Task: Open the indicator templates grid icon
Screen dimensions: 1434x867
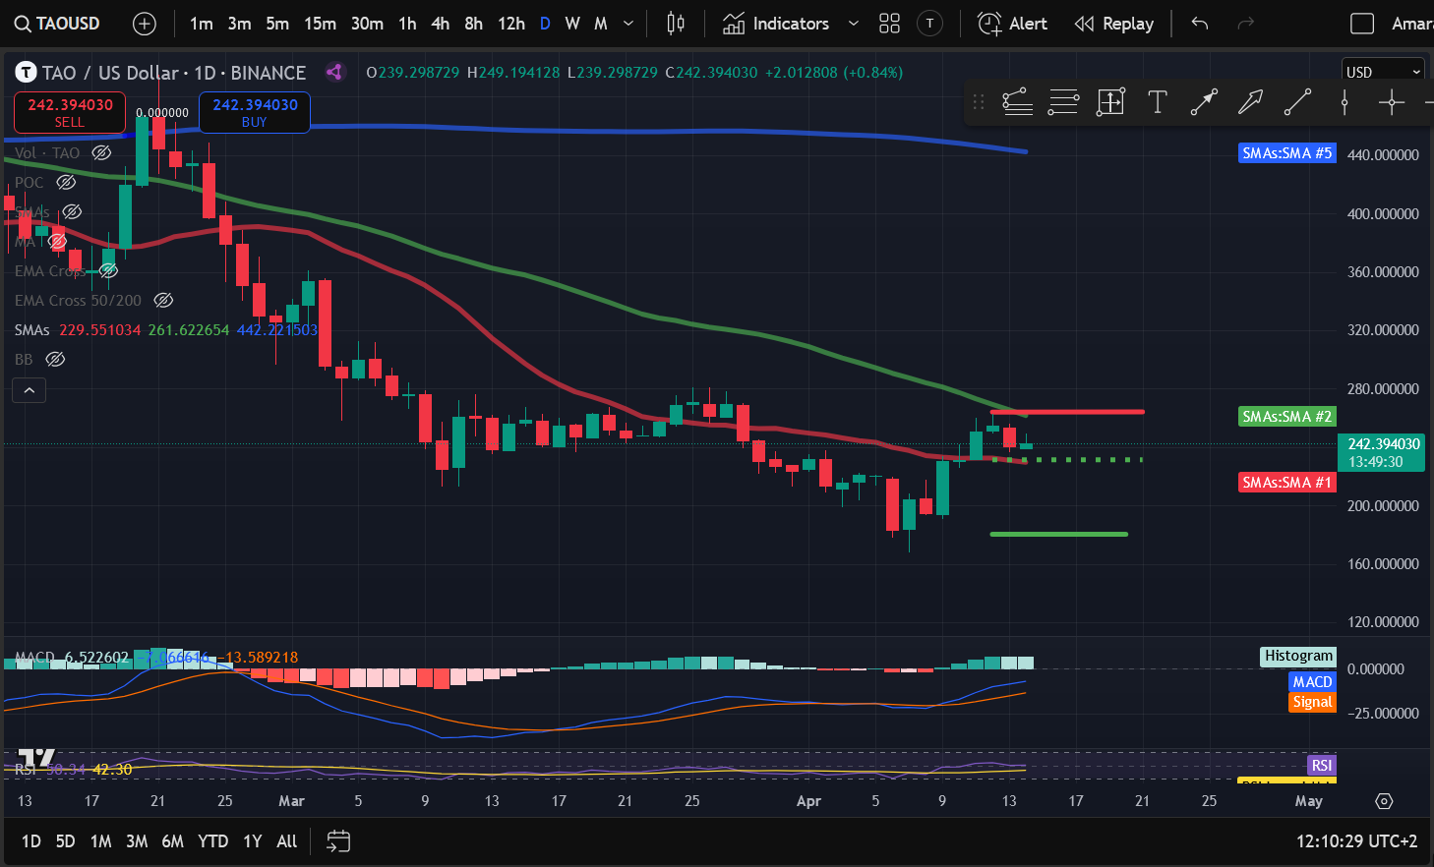Action: point(889,24)
